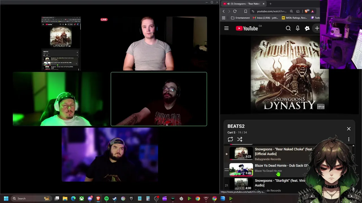The height and width of the screenshot is (203, 362).
Task: Open the zoom magnifier in address bar
Action: pos(291,11)
